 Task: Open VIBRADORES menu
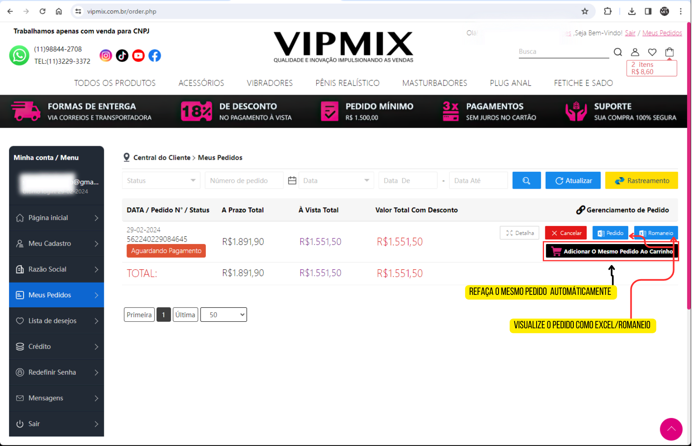(x=270, y=83)
